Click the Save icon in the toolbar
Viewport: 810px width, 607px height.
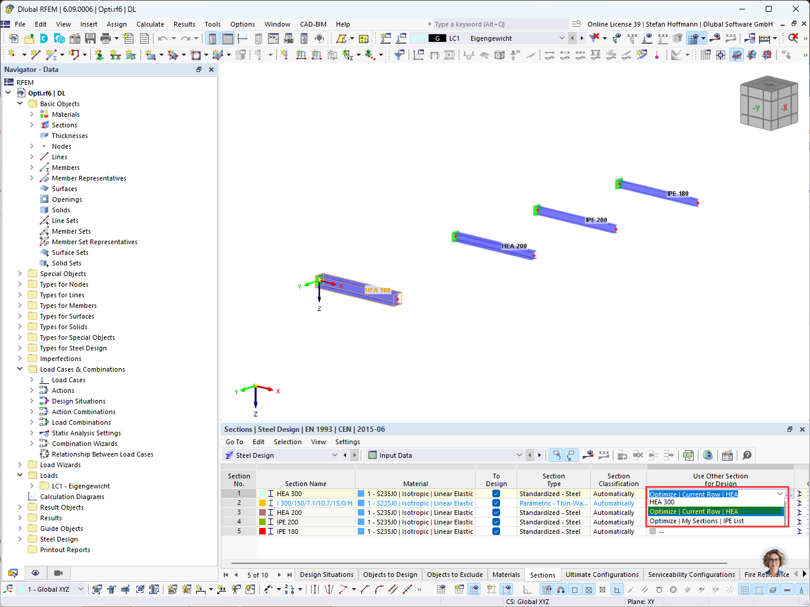[x=90, y=37]
